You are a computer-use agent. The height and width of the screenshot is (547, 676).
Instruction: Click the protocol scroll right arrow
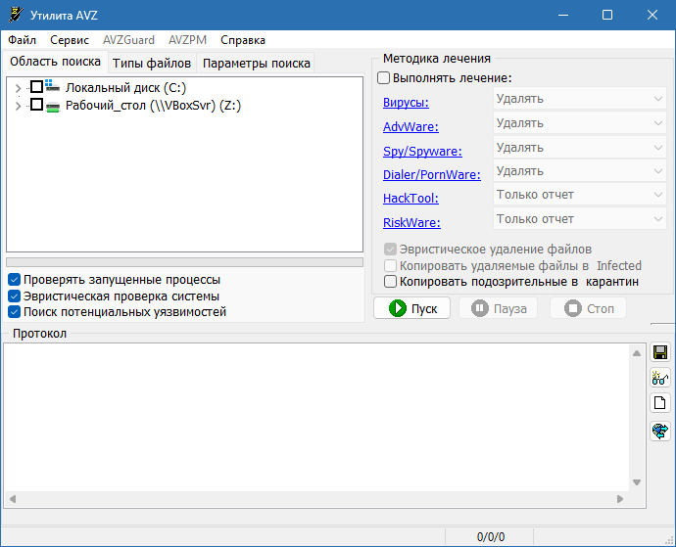click(x=620, y=499)
